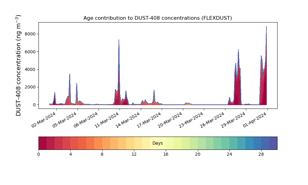This screenshot has width=308, height=185.
Task: Click the y-axis tick label 2000
Action: 30,87
